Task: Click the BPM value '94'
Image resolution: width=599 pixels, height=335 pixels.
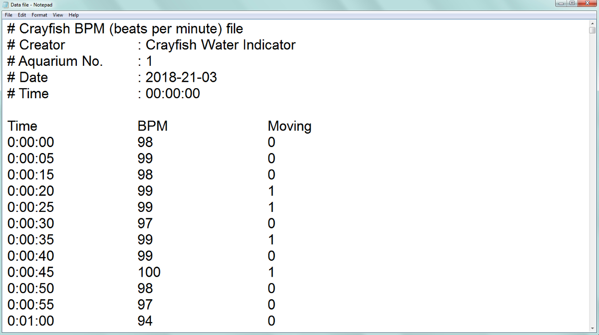Action: click(x=145, y=321)
